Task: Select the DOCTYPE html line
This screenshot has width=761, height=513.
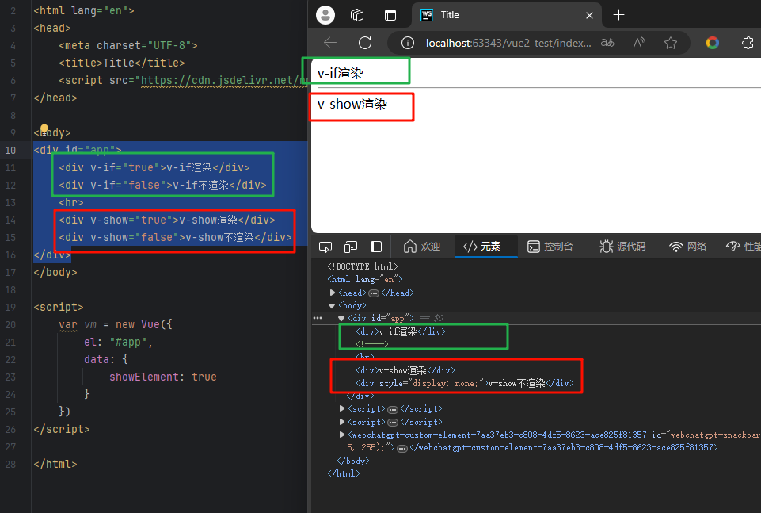Action: click(363, 266)
